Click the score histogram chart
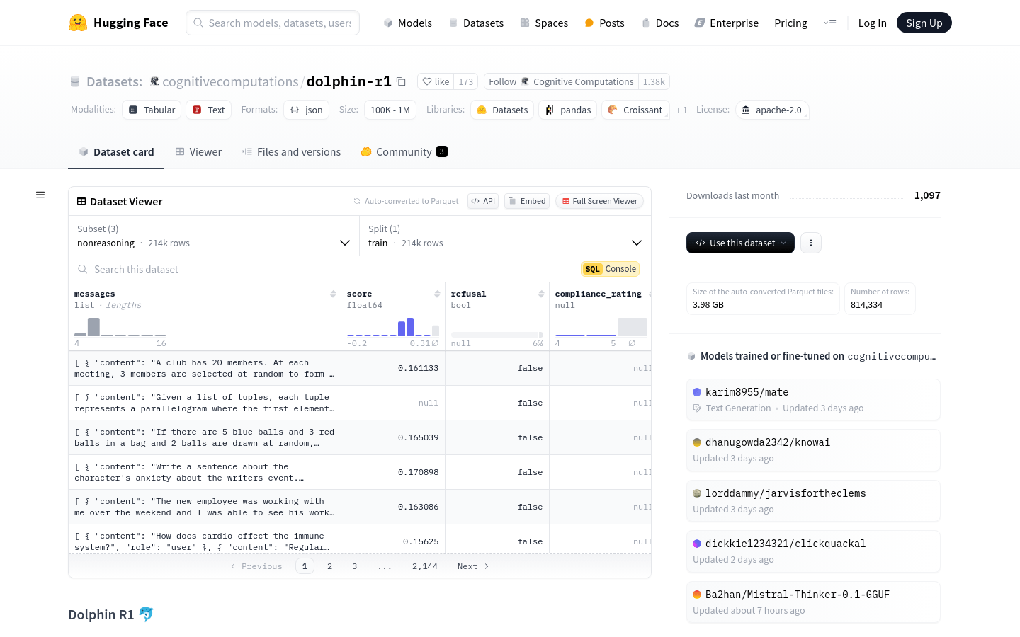Screen dimensions: 1020x637 point(392,327)
